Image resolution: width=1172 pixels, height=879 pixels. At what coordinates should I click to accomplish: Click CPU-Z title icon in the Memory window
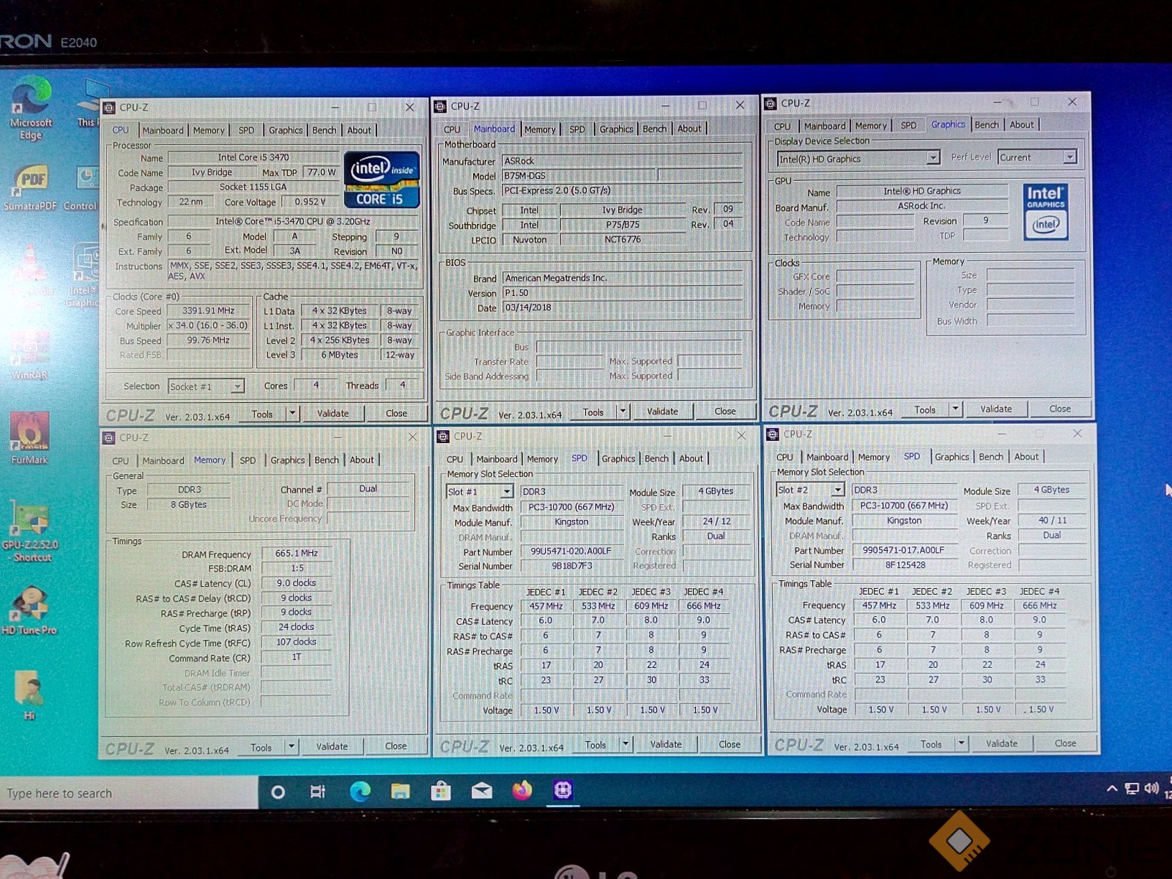(x=109, y=438)
